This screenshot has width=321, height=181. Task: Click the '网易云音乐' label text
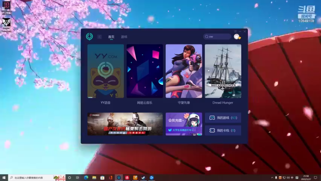[x=145, y=103]
